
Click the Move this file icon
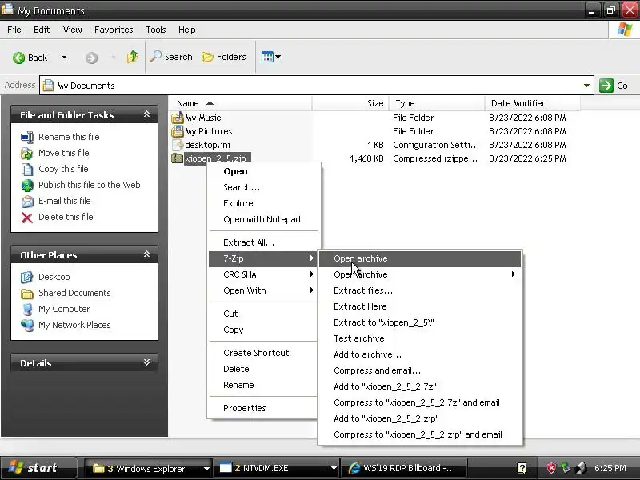pos(27,153)
